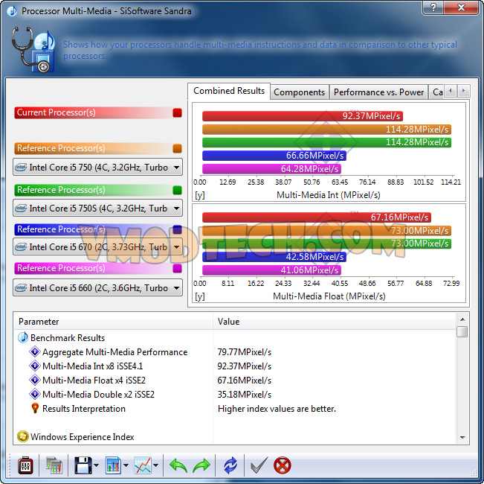Open the Intel Core i5 660 reference dropdown

[97, 287]
